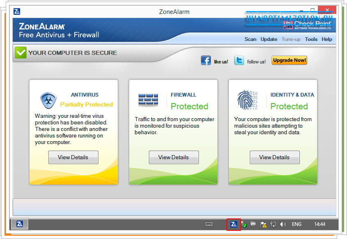347x239 pixels.
Task: View Details for the Antivirus warning
Action: [73, 157]
